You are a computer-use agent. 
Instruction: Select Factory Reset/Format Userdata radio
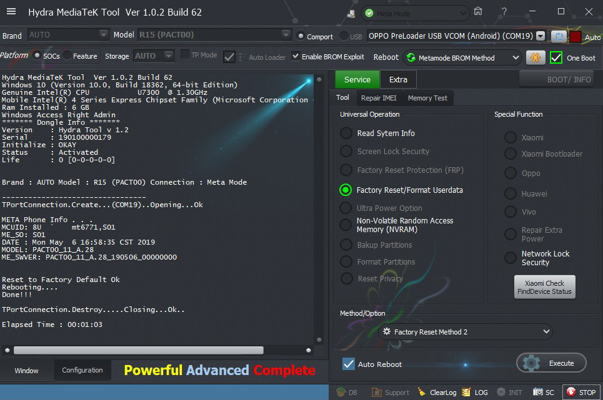pos(346,190)
